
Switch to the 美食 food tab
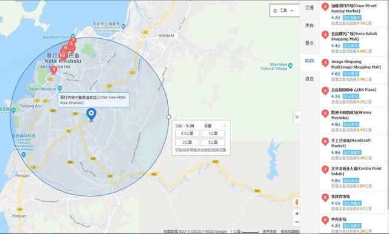309,25
